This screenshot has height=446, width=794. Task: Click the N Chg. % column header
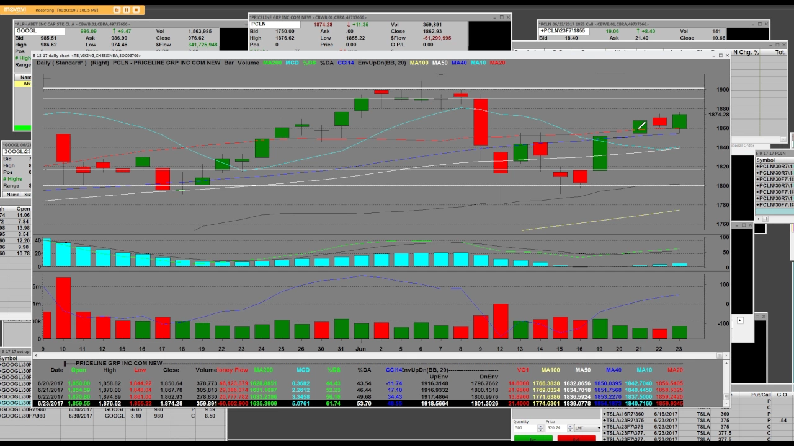pyautogui.click(x=746, y=52)
